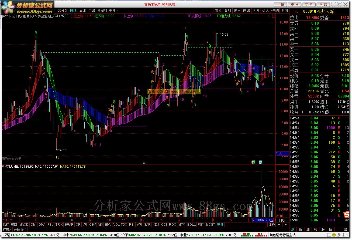Expand the VOLUME indicator dropdown arrow
The image size is (352, 240).
(x=3, y=167)
